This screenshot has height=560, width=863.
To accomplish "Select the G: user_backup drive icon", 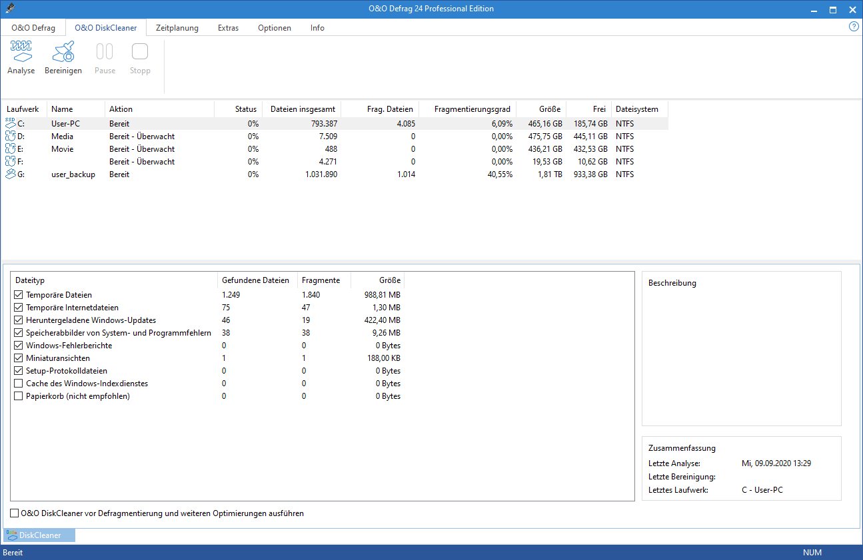I will (x=10, y=174).
